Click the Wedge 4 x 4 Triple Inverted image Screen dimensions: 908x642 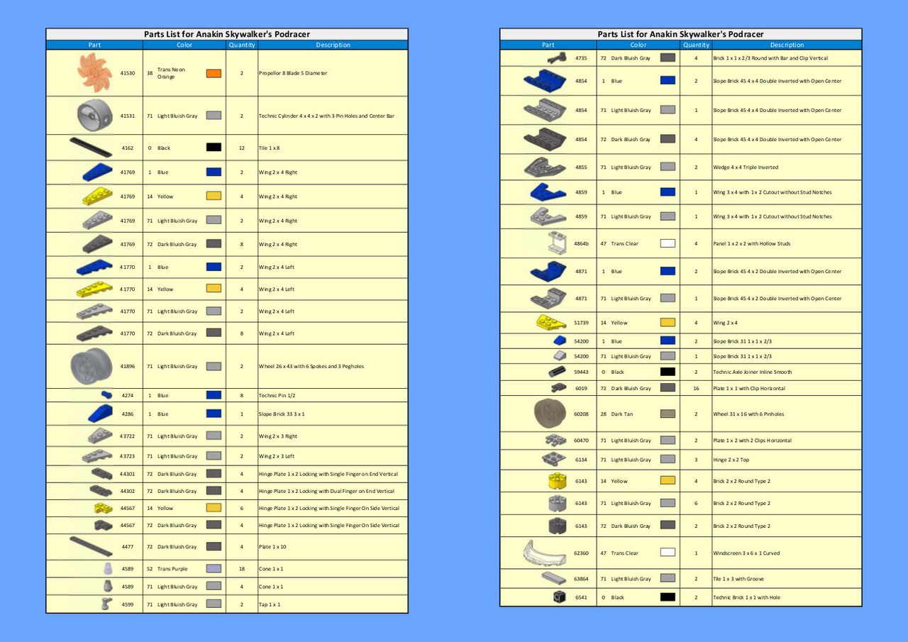pos(545,167)
